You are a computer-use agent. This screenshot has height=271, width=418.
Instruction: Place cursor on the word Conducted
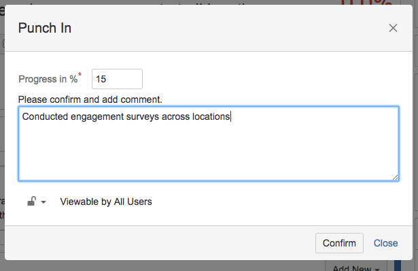45,116
